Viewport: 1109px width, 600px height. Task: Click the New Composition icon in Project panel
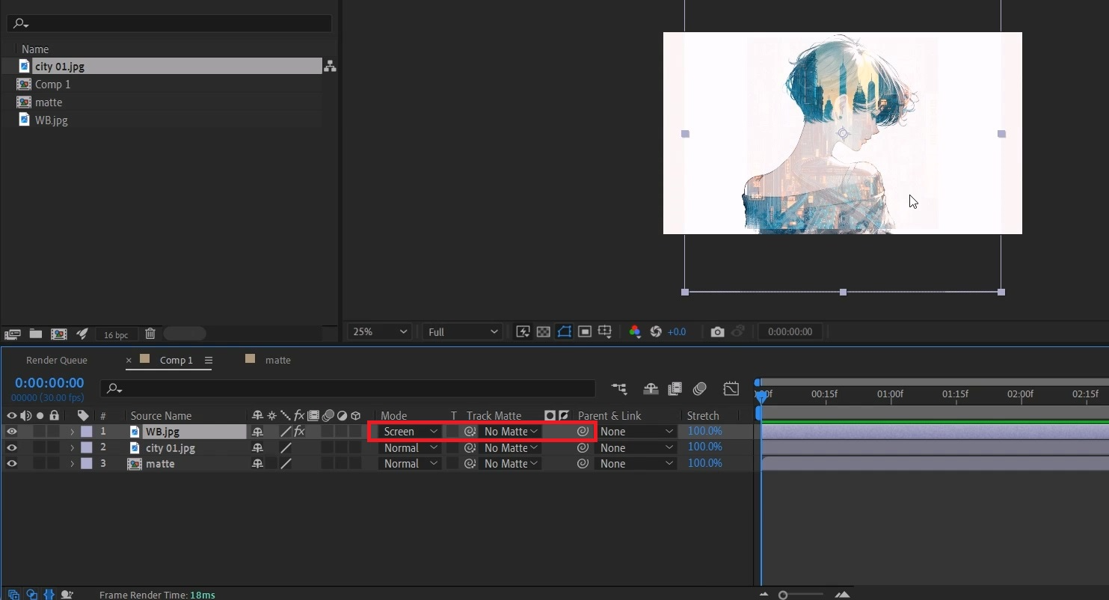coord(59,334)
